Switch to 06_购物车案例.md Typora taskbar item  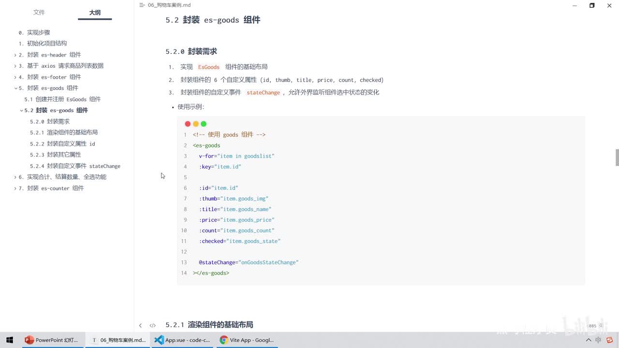pos(118,340)
